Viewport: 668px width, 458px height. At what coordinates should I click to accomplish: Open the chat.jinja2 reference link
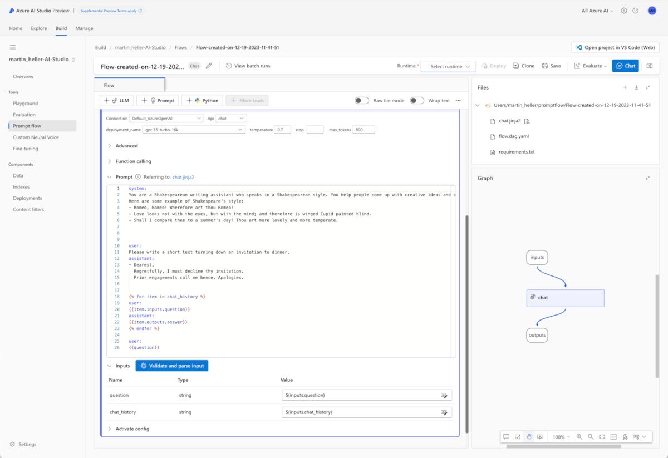183,177
